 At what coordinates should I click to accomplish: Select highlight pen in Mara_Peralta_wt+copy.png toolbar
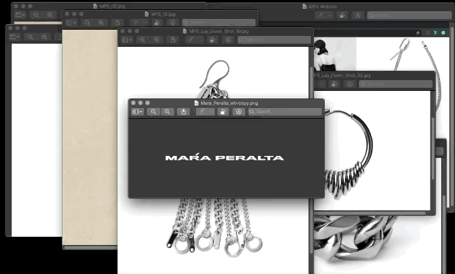click(202, 112)
